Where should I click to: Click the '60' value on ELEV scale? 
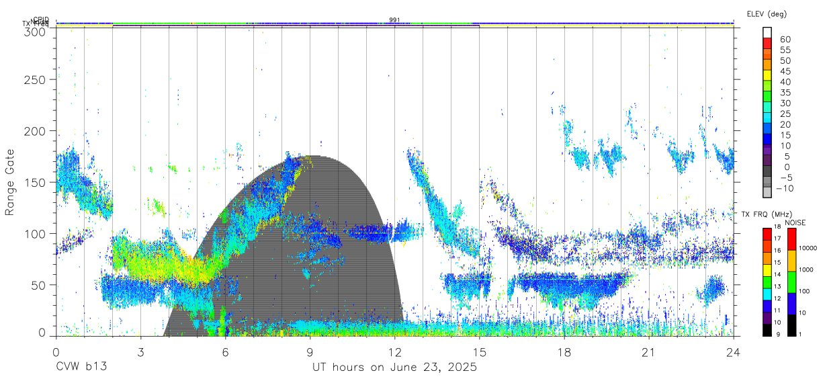pyautogui.click(x=784, y=39)
